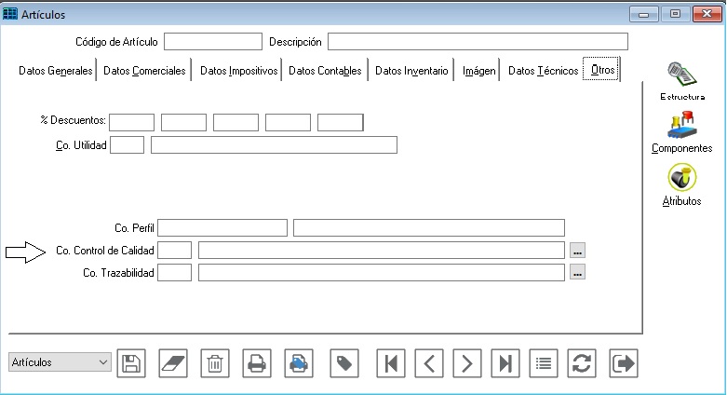Click the plain printer icon
This screenshot has width=727, height=395.
pyautogui.click(x=257, y=363)
